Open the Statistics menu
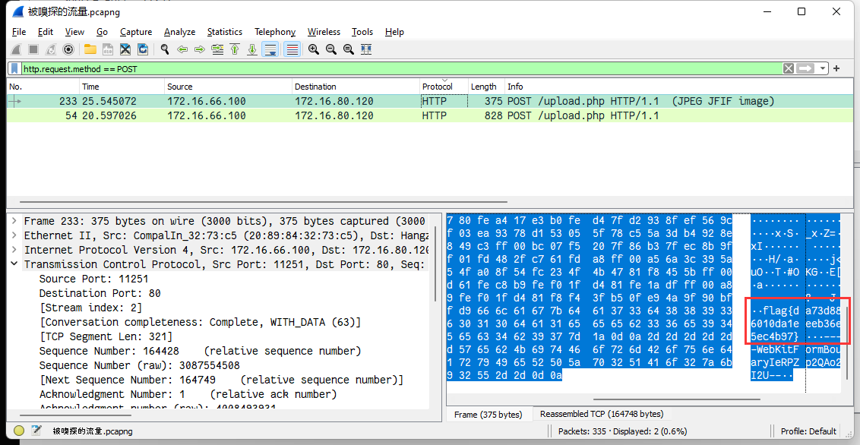The width and height of the screenshot is (860, 445). click(x=224, y=32)
